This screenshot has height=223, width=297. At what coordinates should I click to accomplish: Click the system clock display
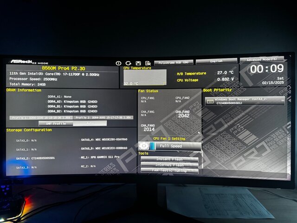[266, 69]
